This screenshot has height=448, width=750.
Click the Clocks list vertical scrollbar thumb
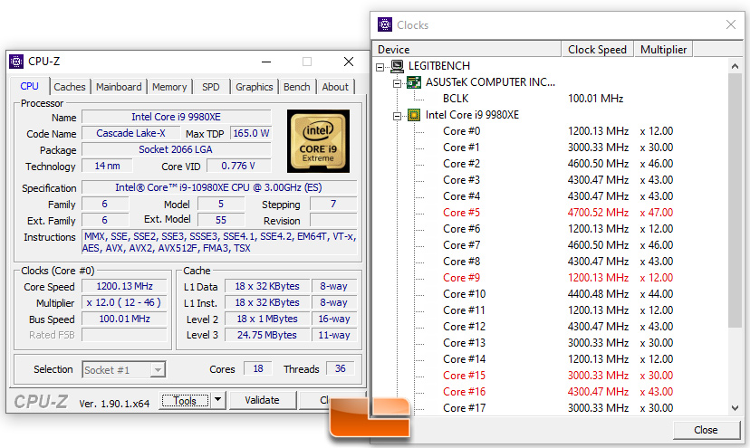click(x=735, y=201)
